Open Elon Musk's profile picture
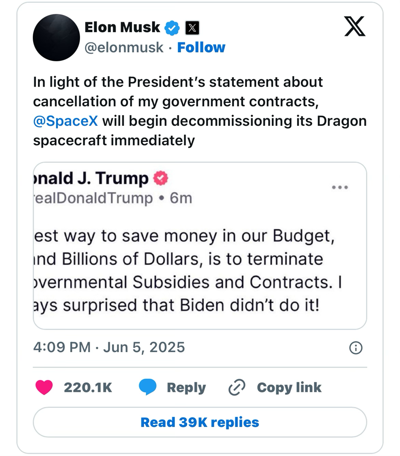The image size is (400, 456). click(x=56, y=37)
